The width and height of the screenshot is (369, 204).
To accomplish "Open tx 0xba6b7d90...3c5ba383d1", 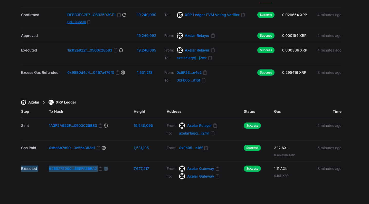I will coord(72,148).
